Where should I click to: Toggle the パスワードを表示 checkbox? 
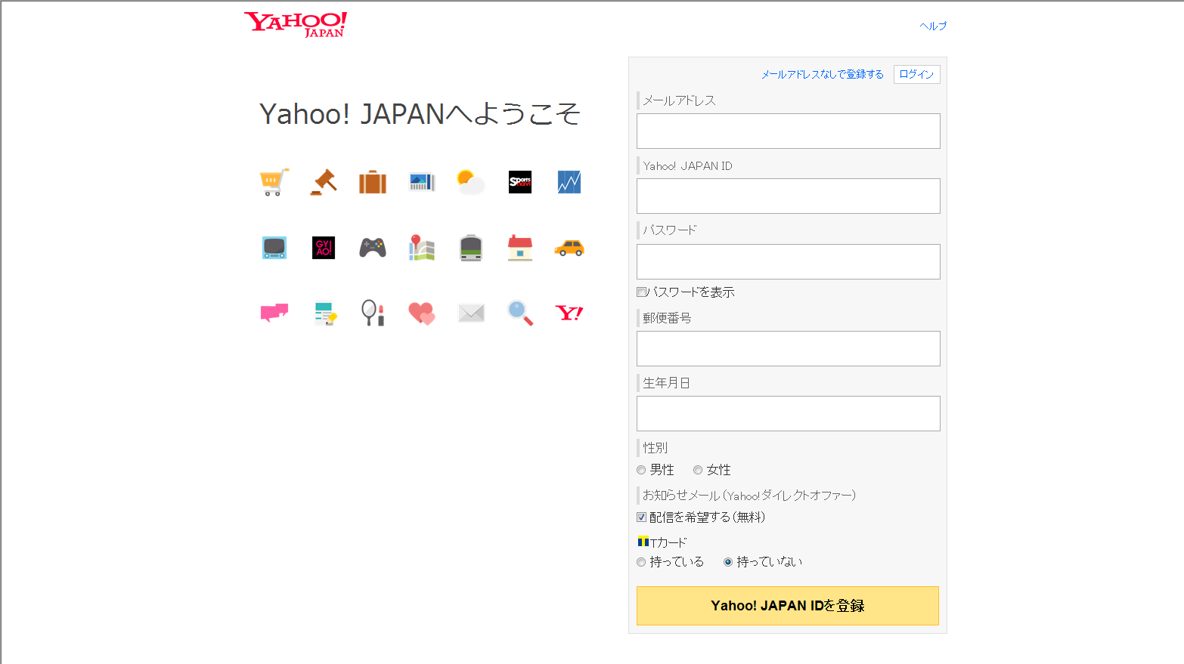pyautogui.click(x=642, y=292)
